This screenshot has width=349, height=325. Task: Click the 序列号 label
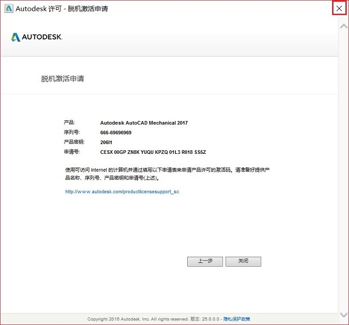[72, 132]
